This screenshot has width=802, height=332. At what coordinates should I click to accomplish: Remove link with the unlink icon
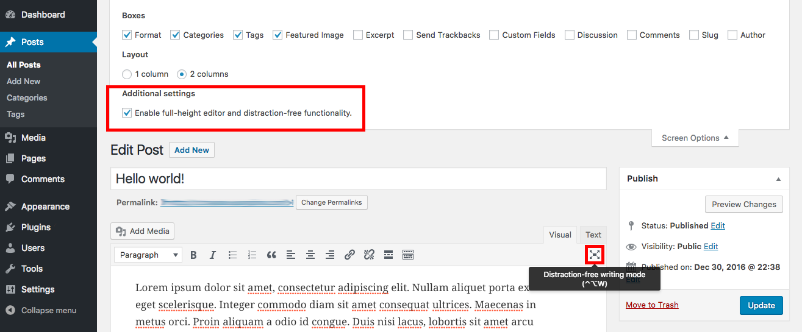click(369, 255)
